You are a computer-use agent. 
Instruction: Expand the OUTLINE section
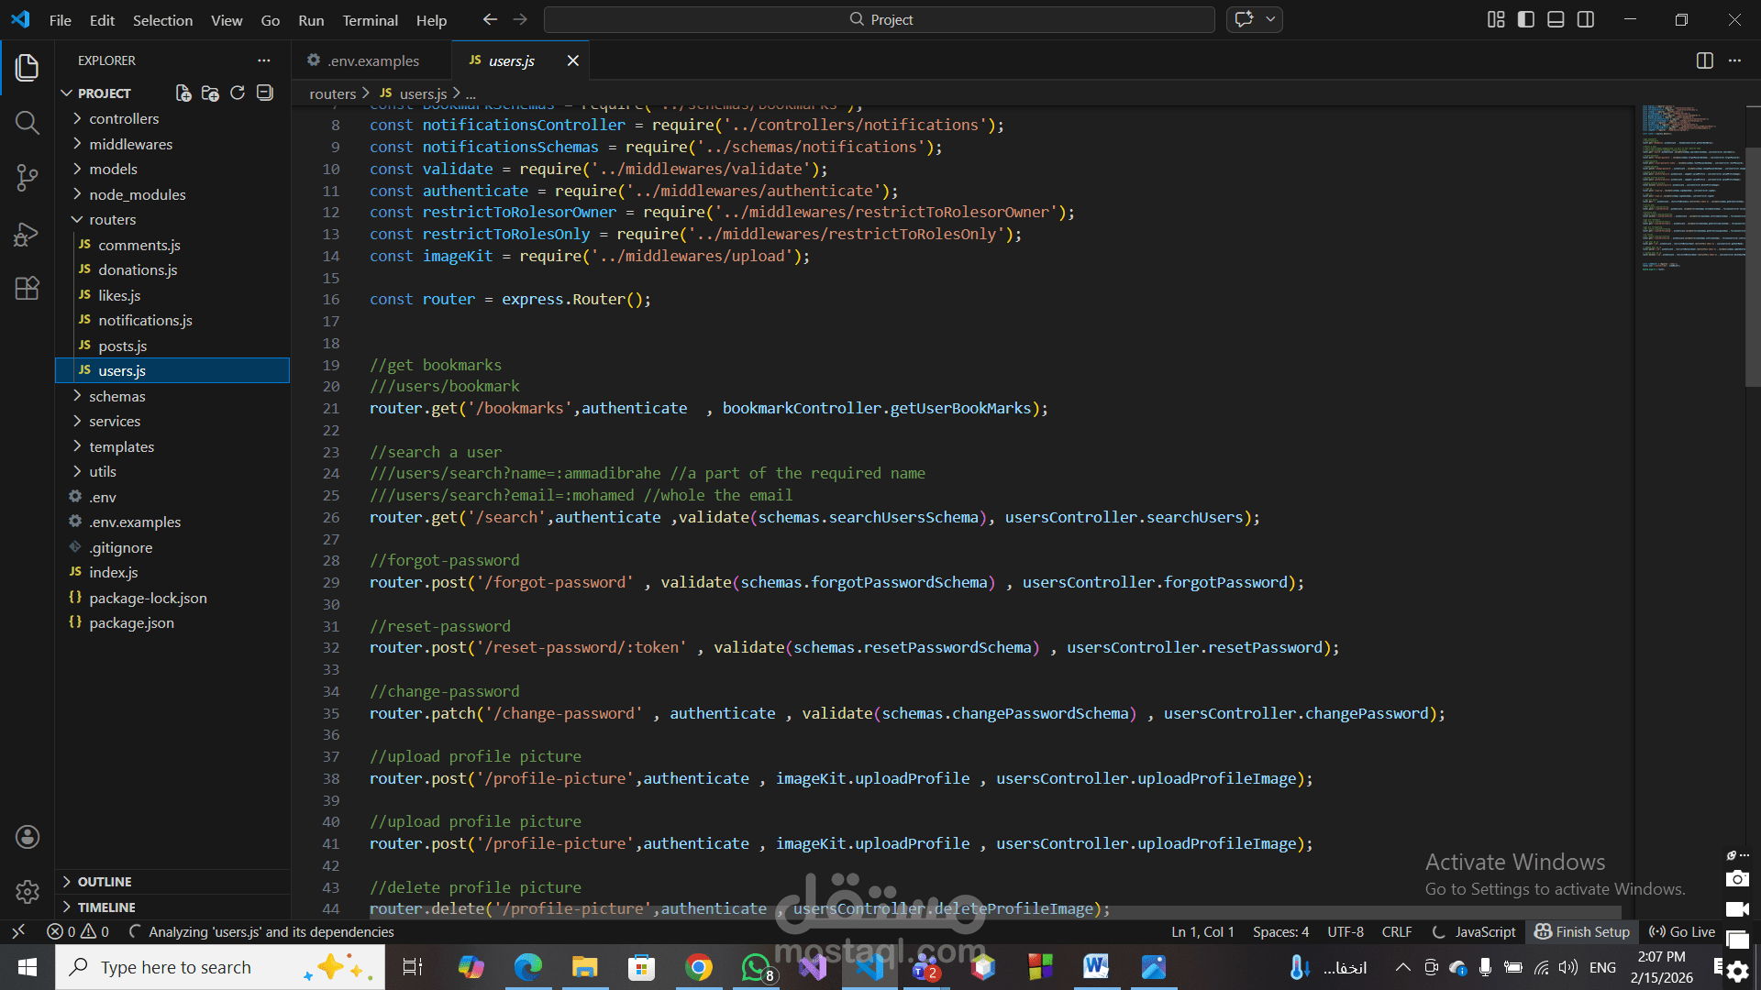(105, 882)
